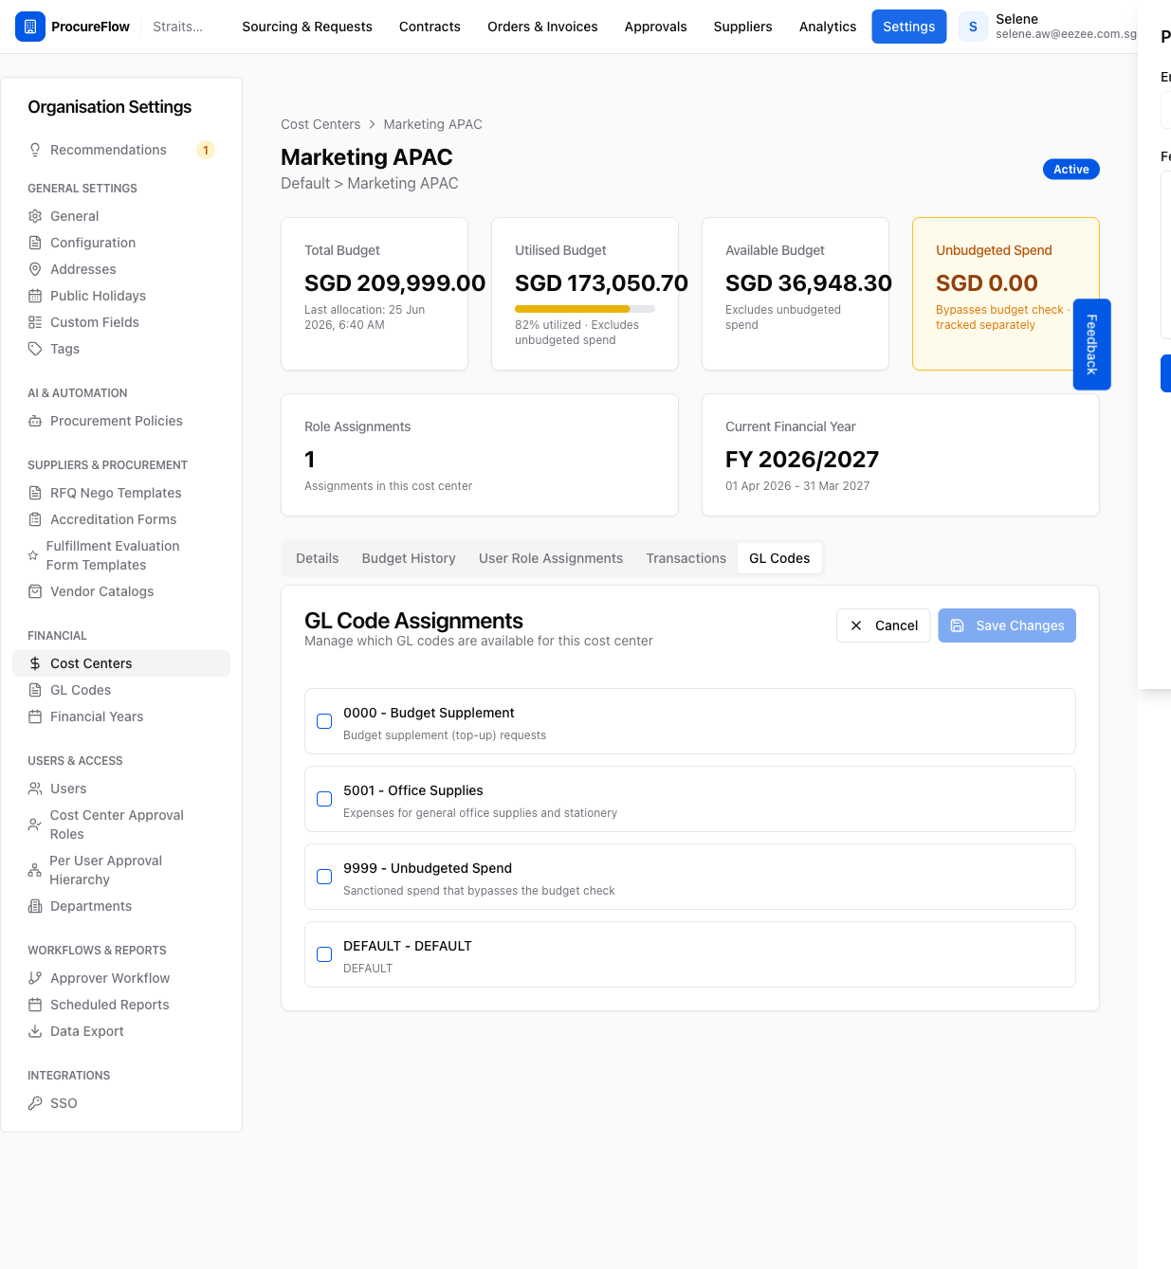Image resolution: width=1171 pixels, height=1269 pixels.
Task: Open the User Role Assignments tab
Action: tap(551, 558)
